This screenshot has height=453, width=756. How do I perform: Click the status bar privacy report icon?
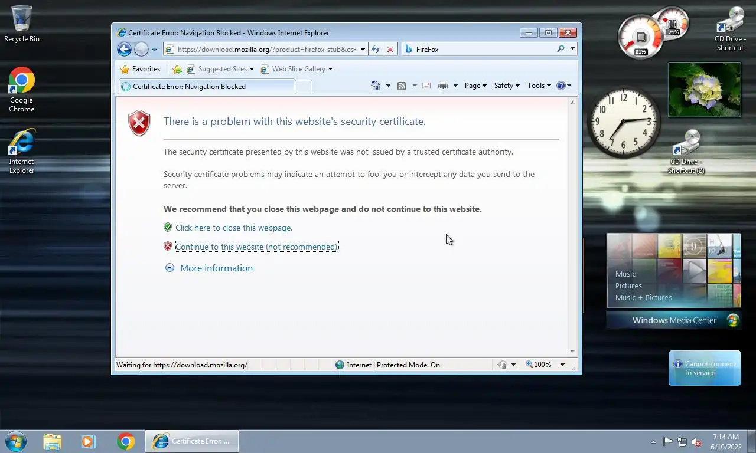pyautogui.click(x=502, y=365)
